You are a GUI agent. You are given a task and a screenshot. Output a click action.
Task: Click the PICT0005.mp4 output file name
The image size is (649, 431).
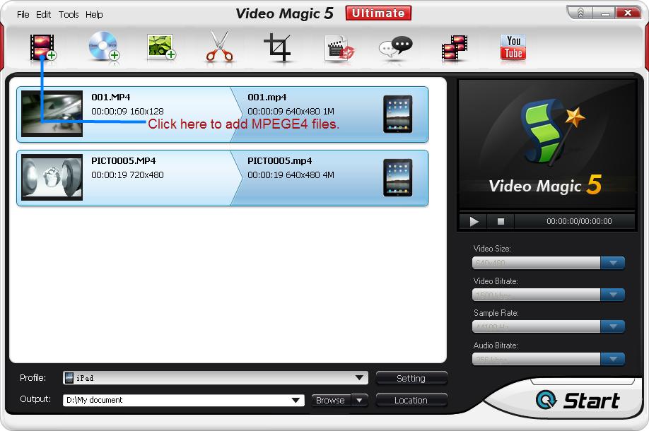[x=279, y=161]
